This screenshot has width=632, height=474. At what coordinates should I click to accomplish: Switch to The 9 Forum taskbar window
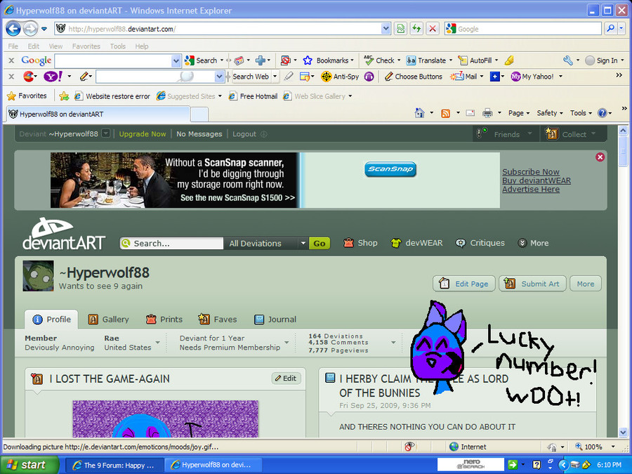tap(114, 465)
